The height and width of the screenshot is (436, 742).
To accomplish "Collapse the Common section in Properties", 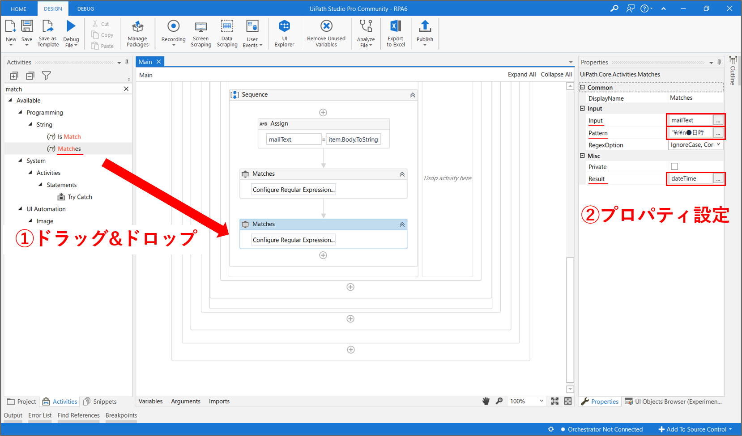I will (x=582, y=88).
